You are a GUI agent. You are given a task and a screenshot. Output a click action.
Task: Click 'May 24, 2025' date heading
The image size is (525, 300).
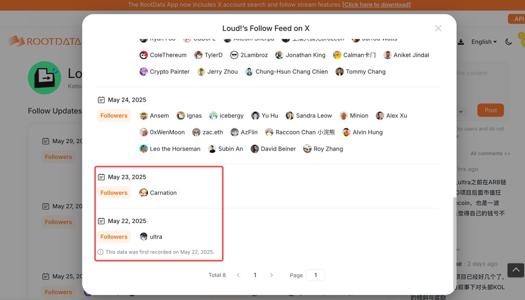click(127, 100)
